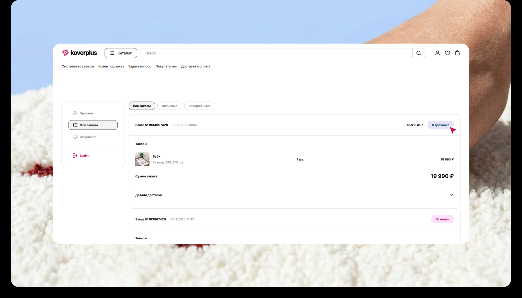Open favorites heart icon in header

click(447, 53)
